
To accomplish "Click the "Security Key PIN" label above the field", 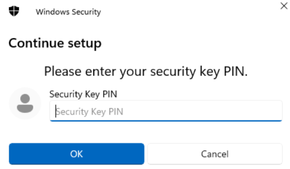I will pyautogui.click(x=83, y=94).
